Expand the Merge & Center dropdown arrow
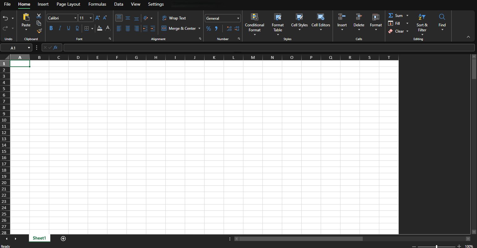 click(200, 28)
